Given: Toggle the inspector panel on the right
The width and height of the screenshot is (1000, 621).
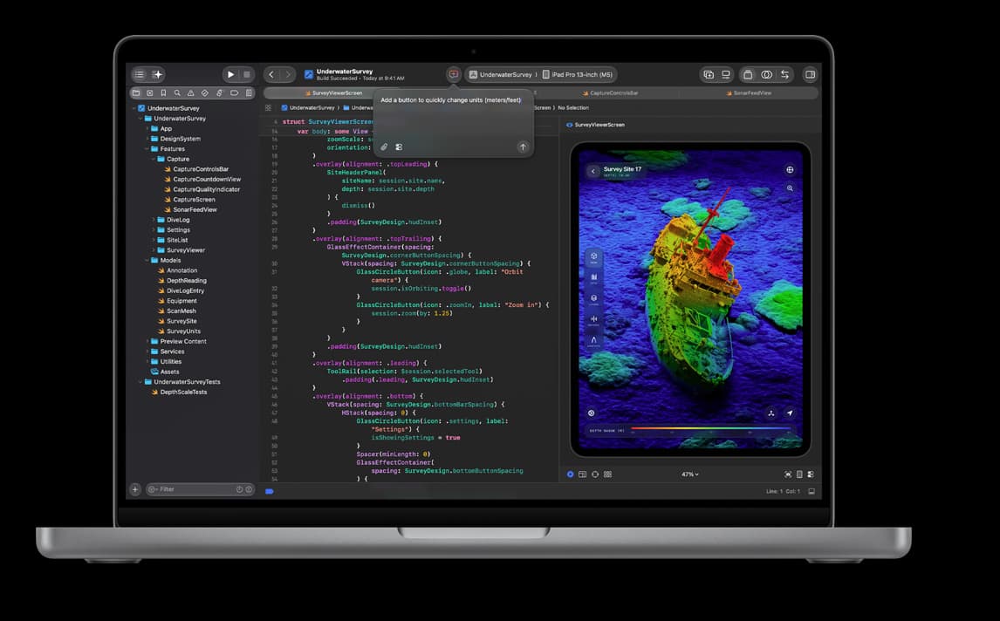Looking at the screenshot, I should click(810, 75).
